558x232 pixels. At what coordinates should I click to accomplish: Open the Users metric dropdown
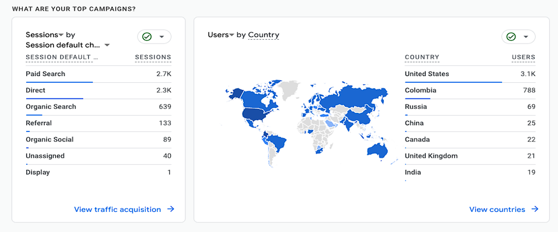[x=232, y=35]
